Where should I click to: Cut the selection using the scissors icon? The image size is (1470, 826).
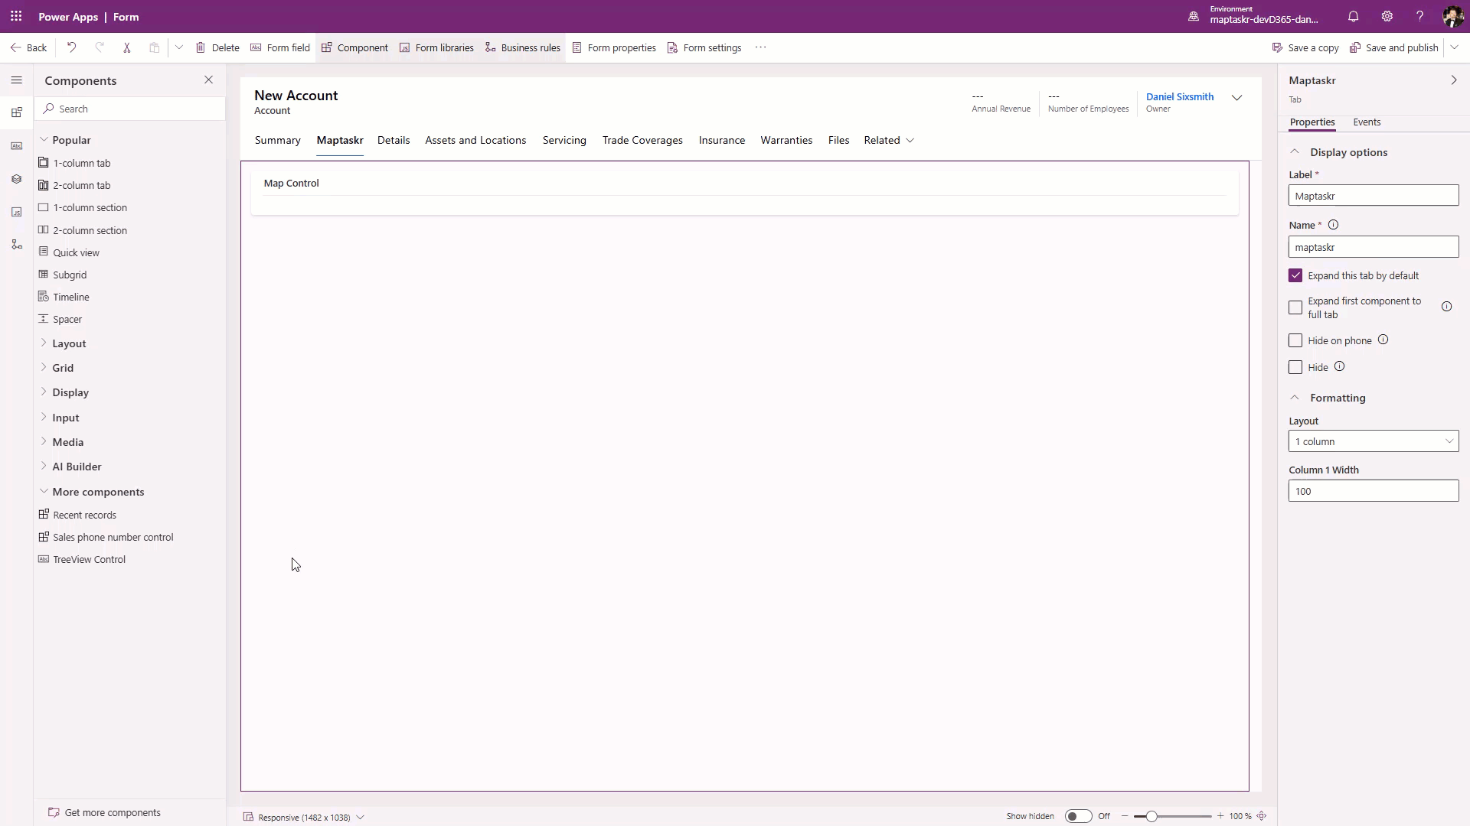127,47
